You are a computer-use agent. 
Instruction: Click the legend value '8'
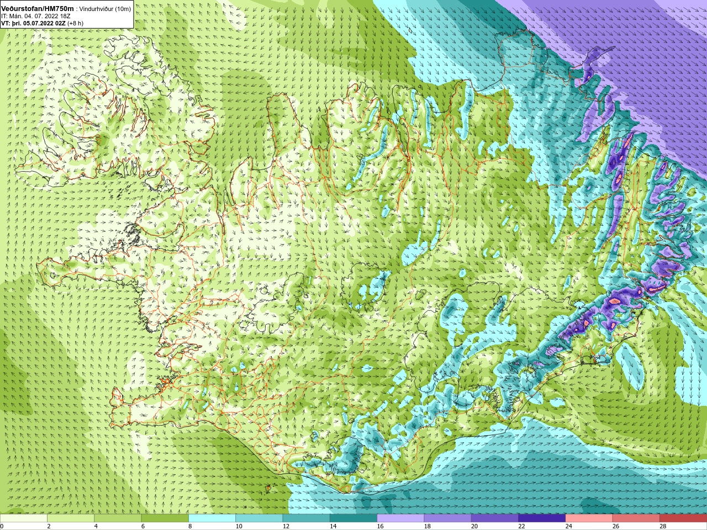point(190,526)
